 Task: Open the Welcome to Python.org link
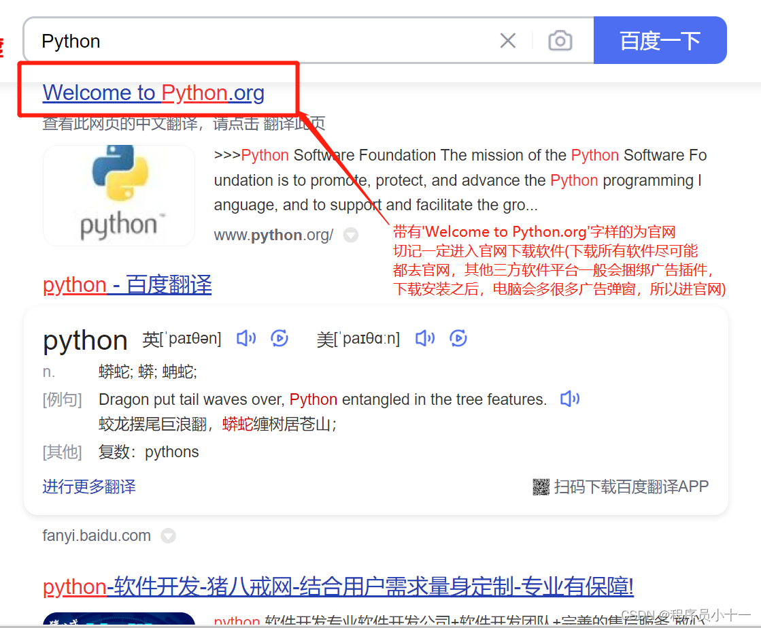click(153, 93)
